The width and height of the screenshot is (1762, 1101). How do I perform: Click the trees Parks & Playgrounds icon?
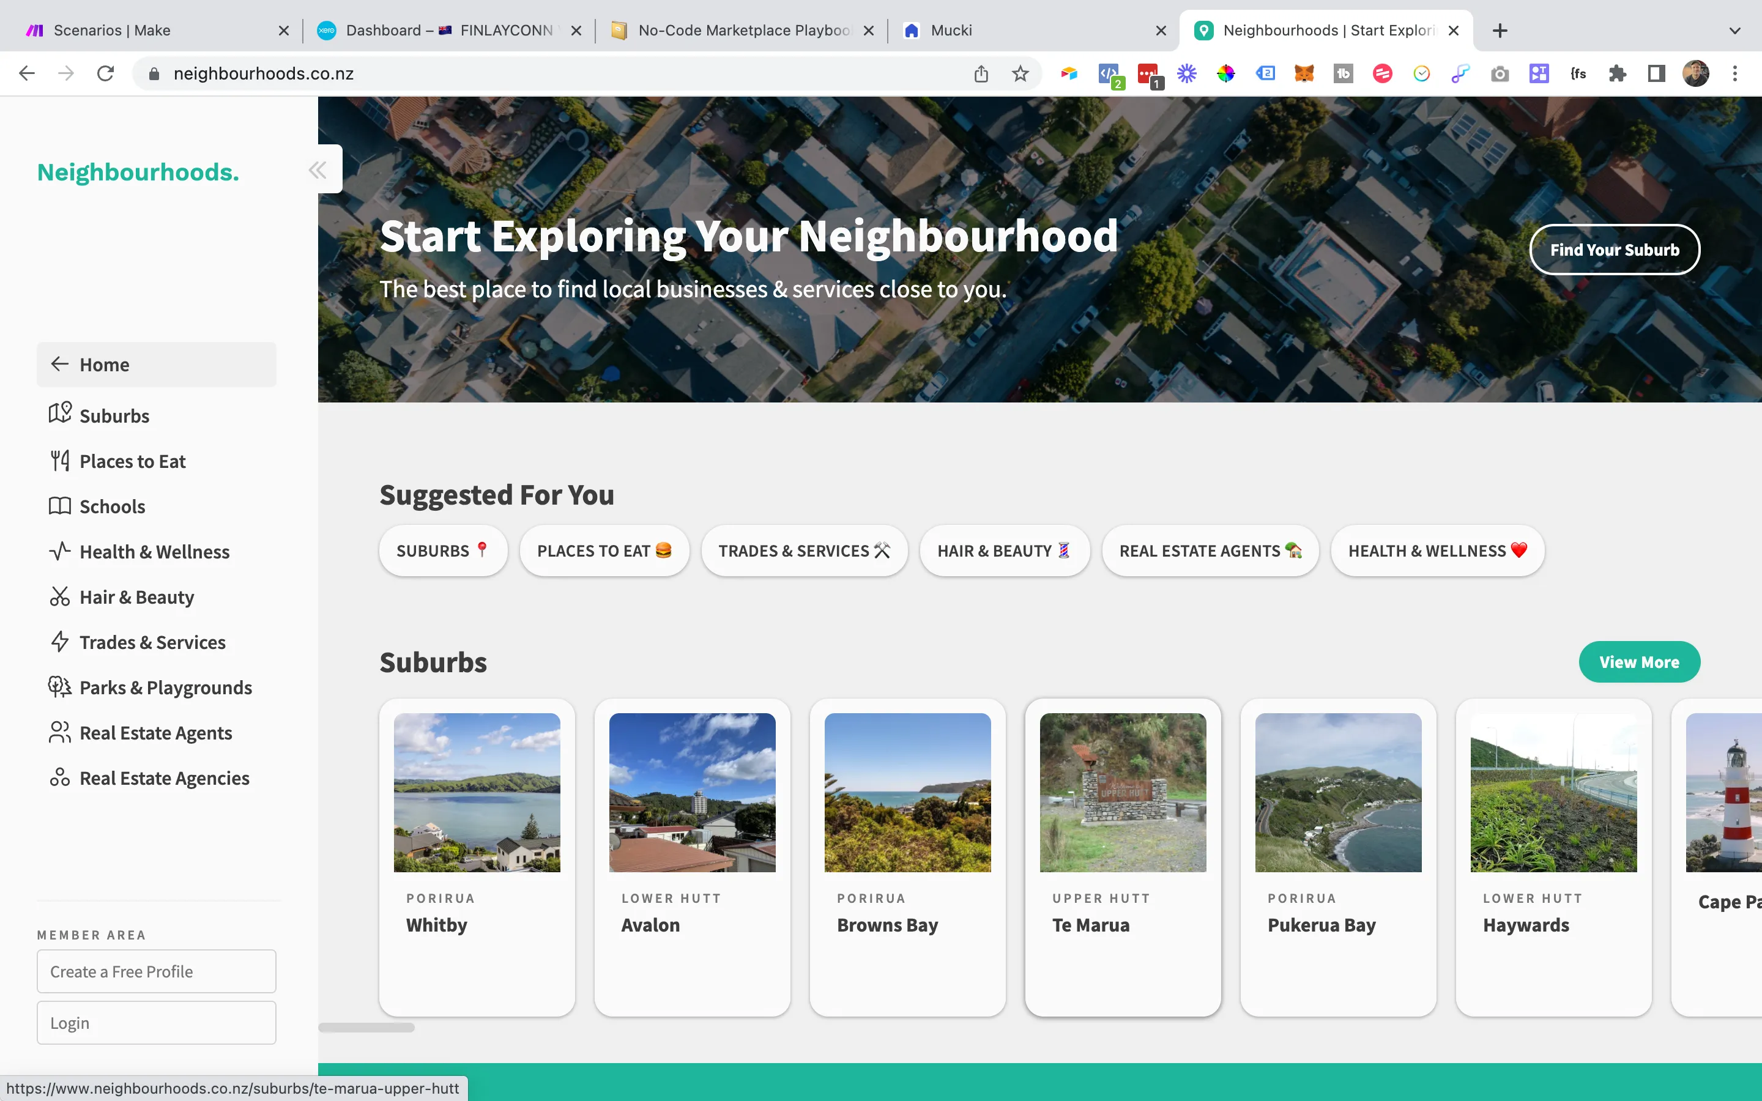60,687
